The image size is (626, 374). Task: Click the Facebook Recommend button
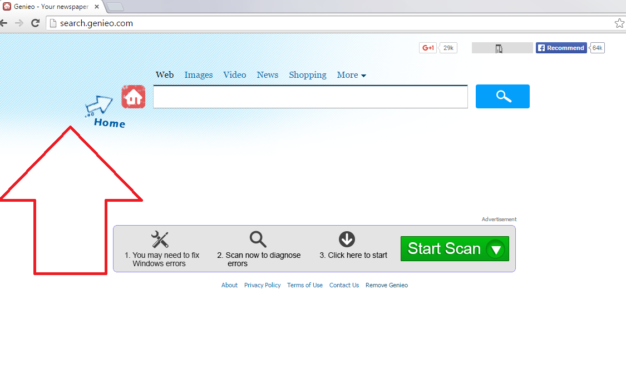(x=561, y=48)
